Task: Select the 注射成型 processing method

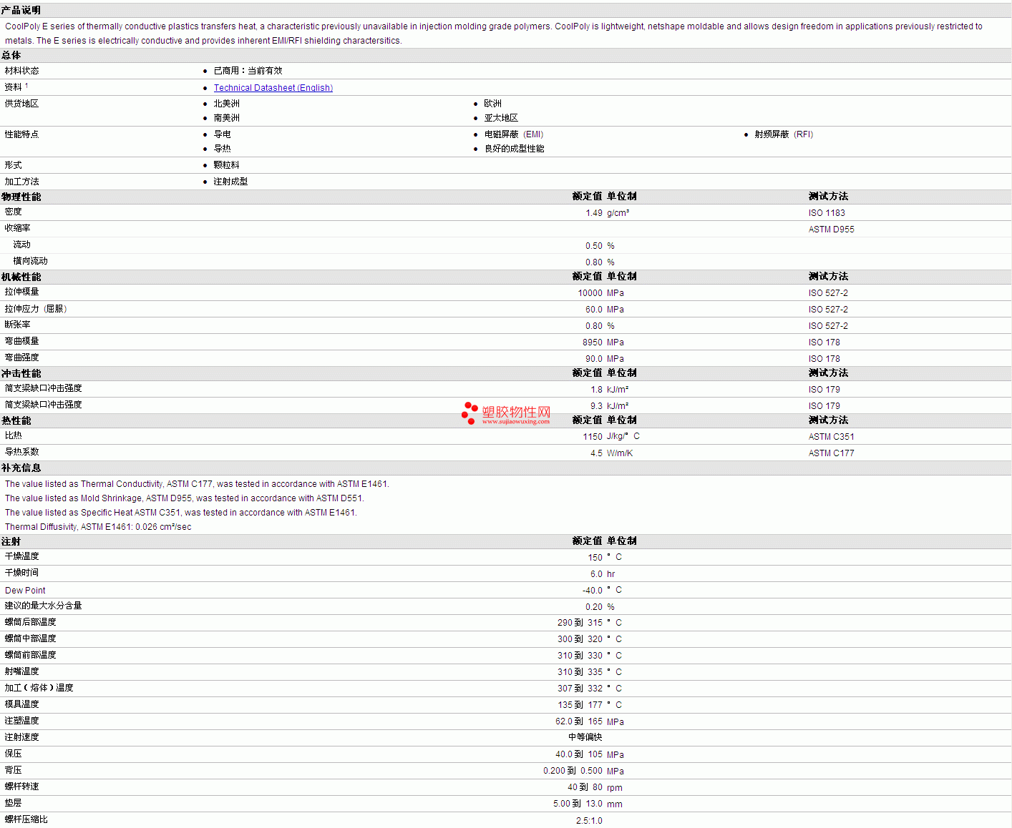Action: tap(231, 182)
